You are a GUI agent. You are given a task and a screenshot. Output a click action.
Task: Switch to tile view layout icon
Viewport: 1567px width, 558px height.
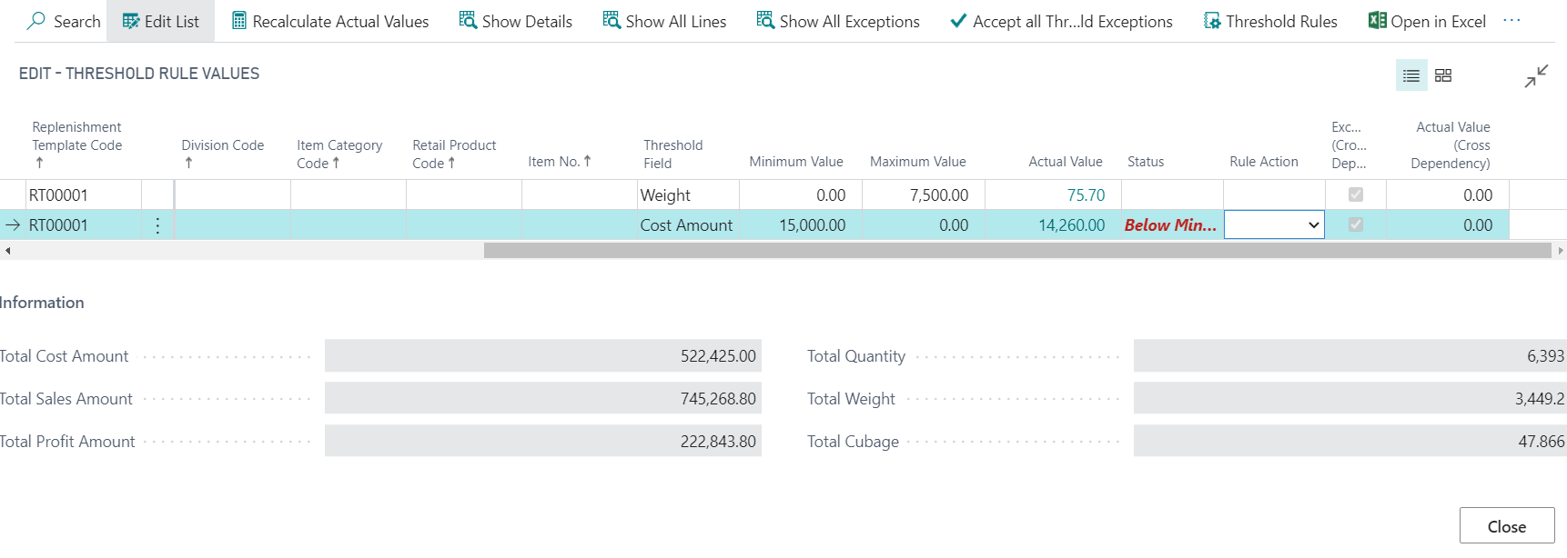pos(1443,75)
